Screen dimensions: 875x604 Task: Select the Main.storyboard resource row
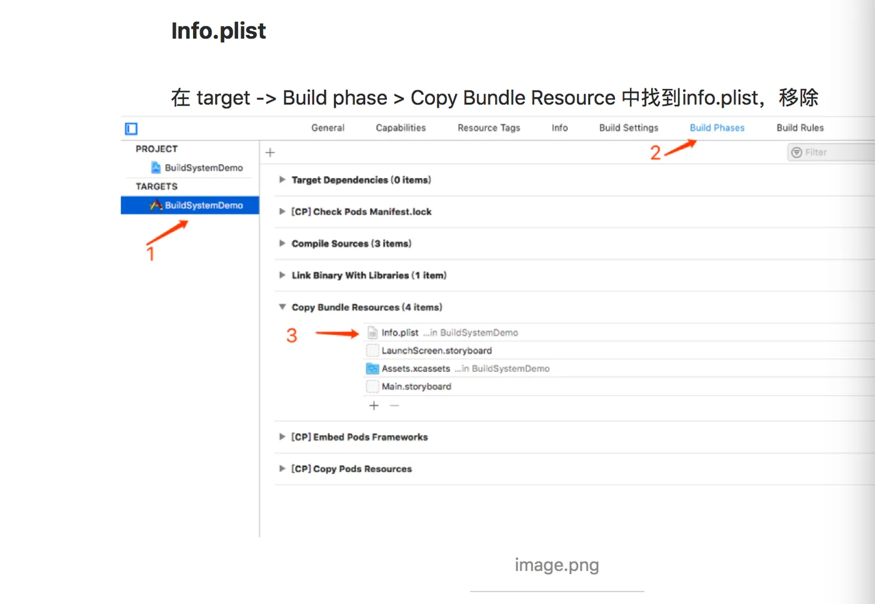416,387
